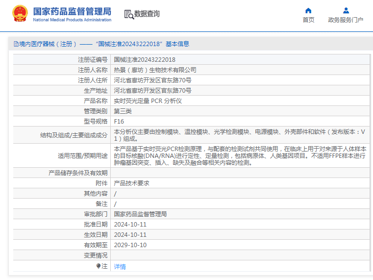Select 生效日期 value 2024-10-11
The image size is (373, 280).
click(130, 235)
